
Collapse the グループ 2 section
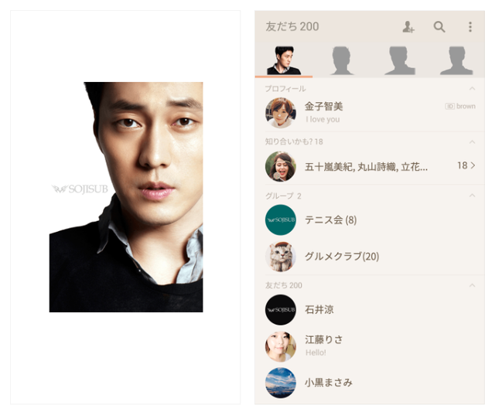[x=472, y=196]
